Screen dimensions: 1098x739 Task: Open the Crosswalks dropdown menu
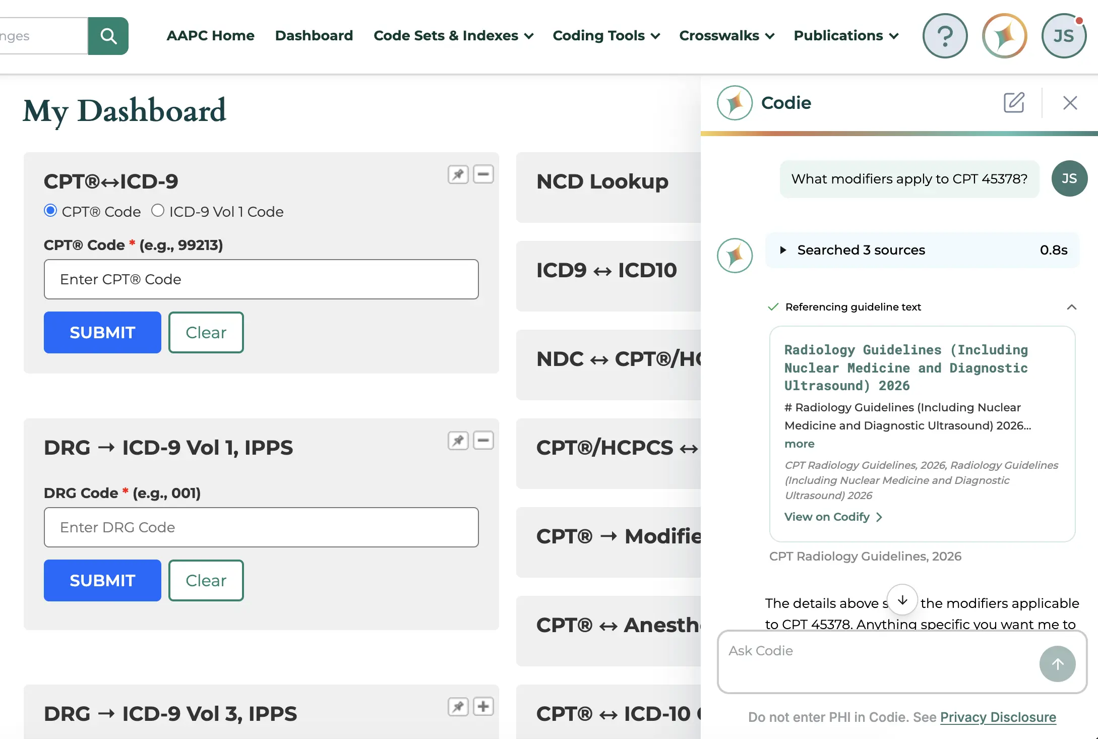pos(726,36)
